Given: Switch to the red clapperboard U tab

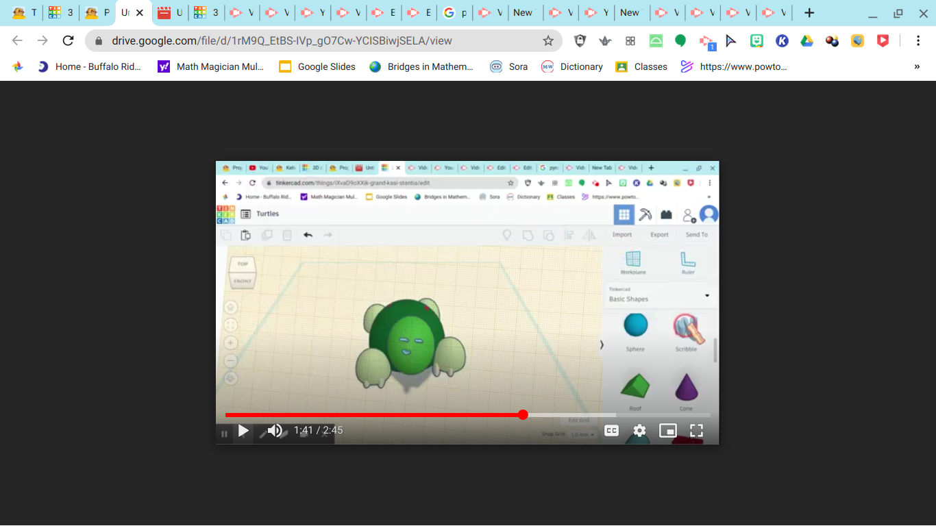Looking at the screenshot, I should [170, 13].
